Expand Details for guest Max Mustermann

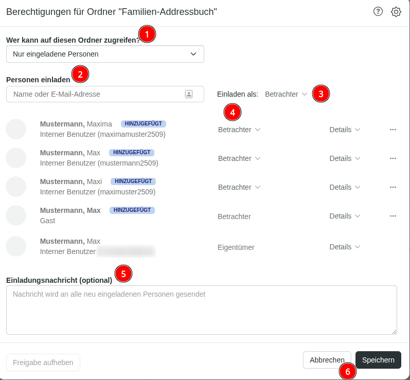345,216
